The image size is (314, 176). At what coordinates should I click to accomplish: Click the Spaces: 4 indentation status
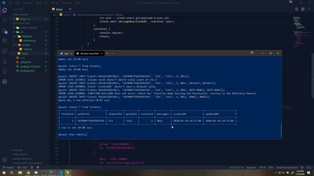pyautogui.click(x=251, y=167)
